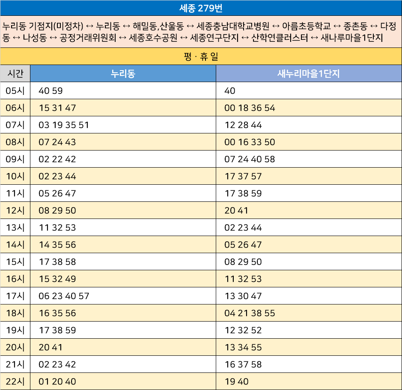Select times '03 19 35 51'
Image resolution: width=402 pixels, height=390 pixels.
click(64, 125)
